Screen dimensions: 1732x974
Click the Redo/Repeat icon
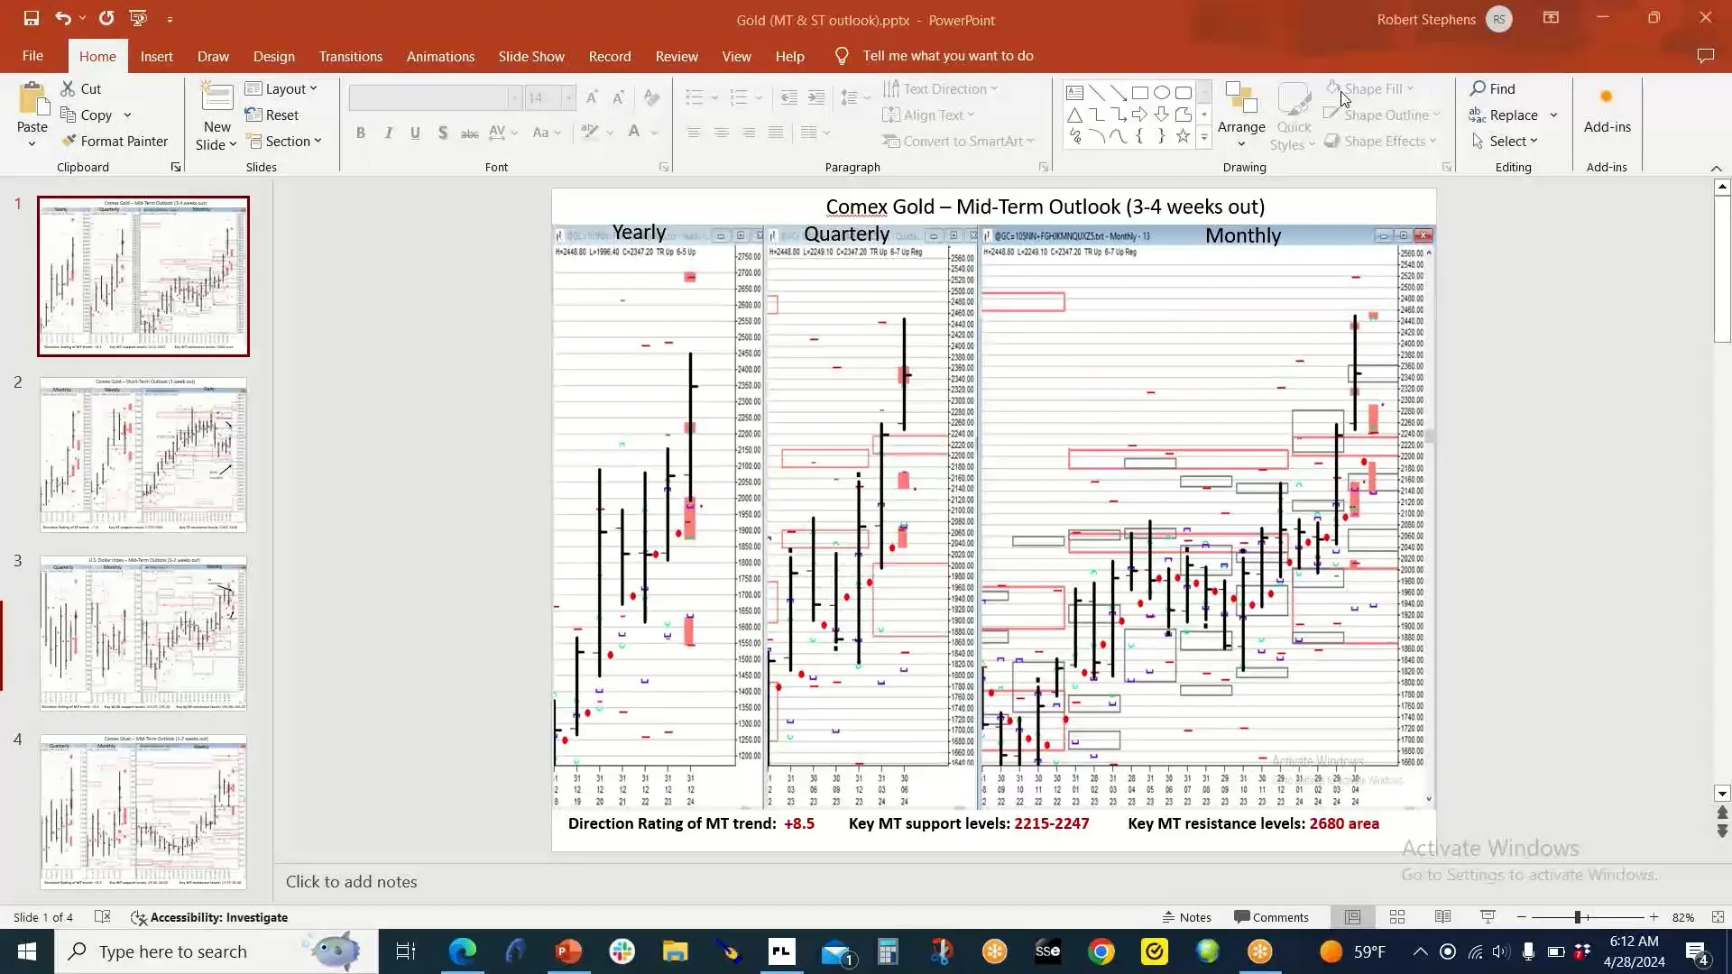[106, 18]
